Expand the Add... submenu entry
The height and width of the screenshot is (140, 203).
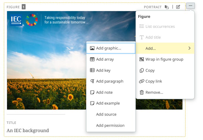(x=165, y=48)
